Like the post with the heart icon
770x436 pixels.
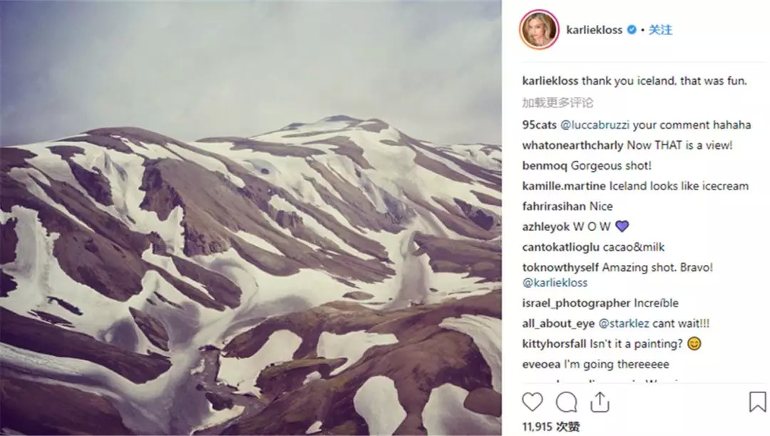click(x=533, y=402)
